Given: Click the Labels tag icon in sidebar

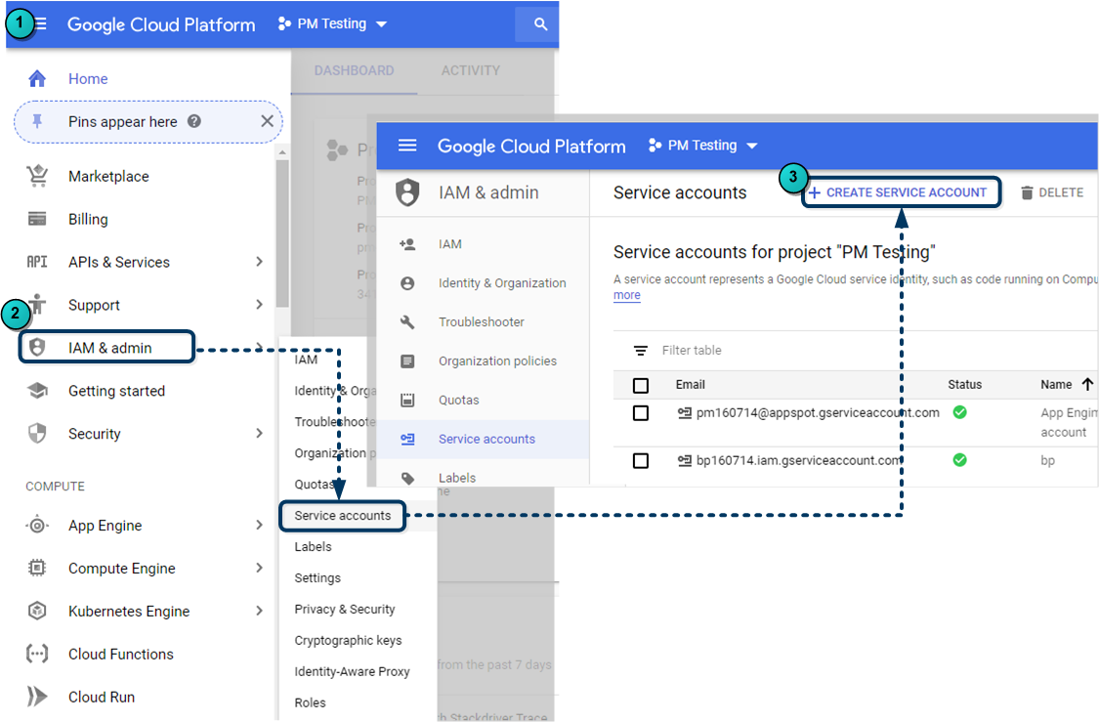Looking at the screenshot, I should tap(407, 478).
